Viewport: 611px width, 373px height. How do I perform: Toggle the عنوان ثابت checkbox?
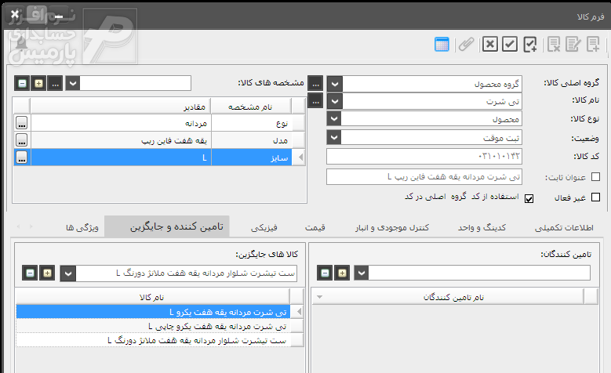(595, 177)
